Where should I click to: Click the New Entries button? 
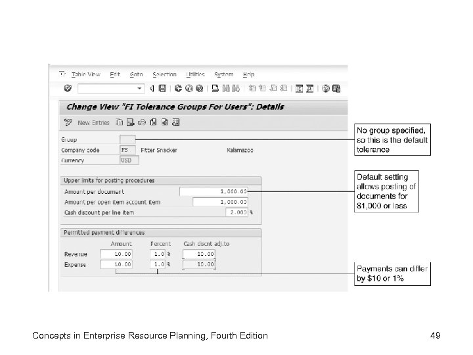[x=93, y=122]
